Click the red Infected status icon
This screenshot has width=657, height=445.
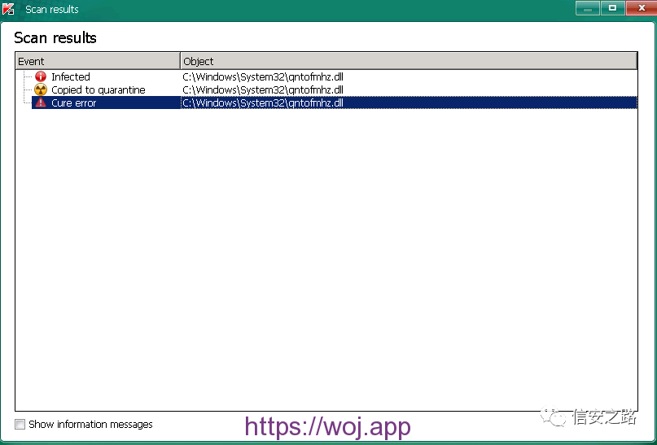pos(41,76)
